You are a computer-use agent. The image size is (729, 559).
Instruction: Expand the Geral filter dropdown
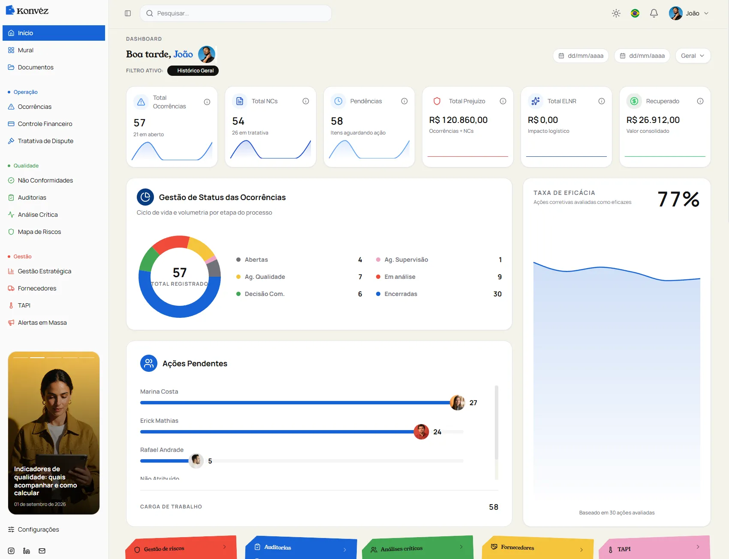[x=693, y=56]
